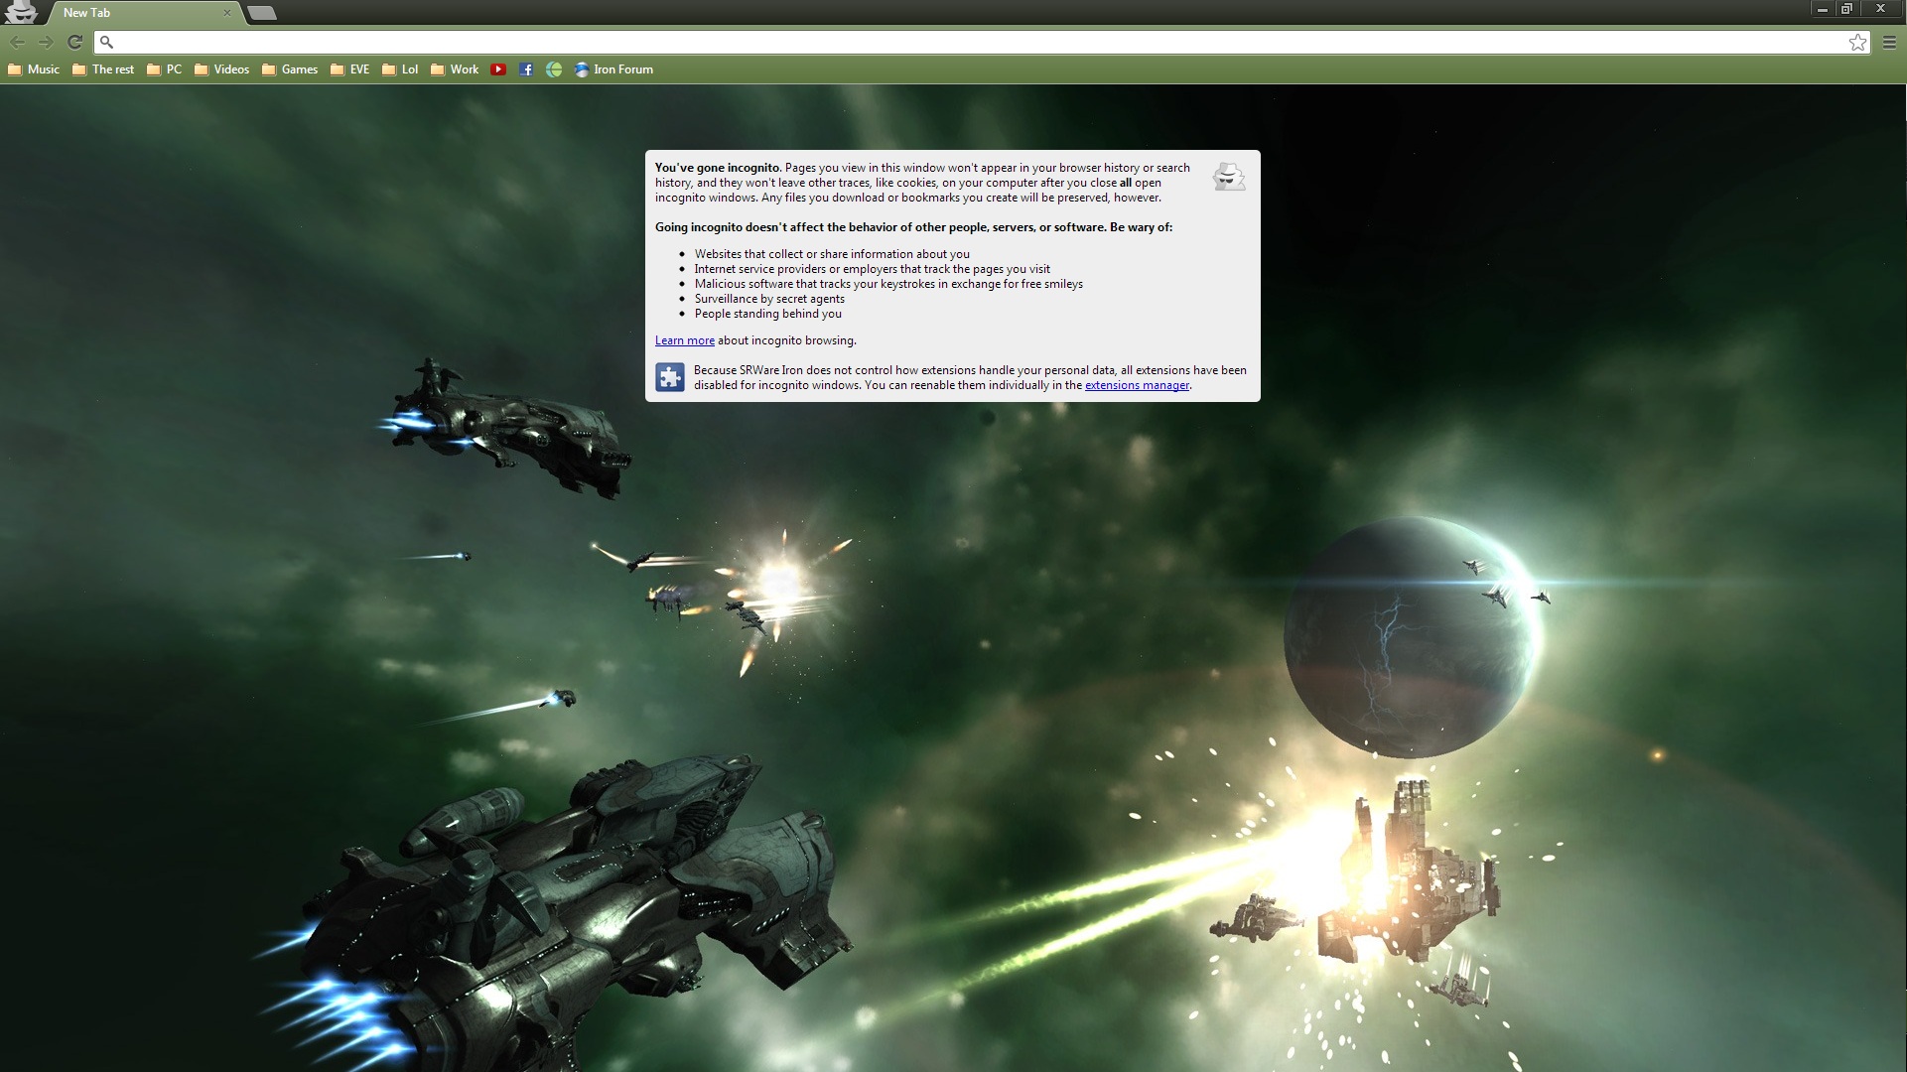1907x1072 pixels.
Task: Click the back navigation arrow
Action: (x=17, y=42)
